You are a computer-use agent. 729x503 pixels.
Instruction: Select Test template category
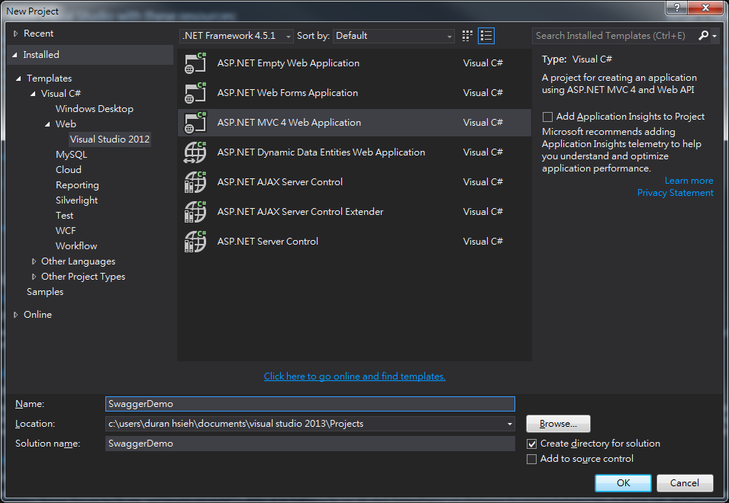[64, 216]
